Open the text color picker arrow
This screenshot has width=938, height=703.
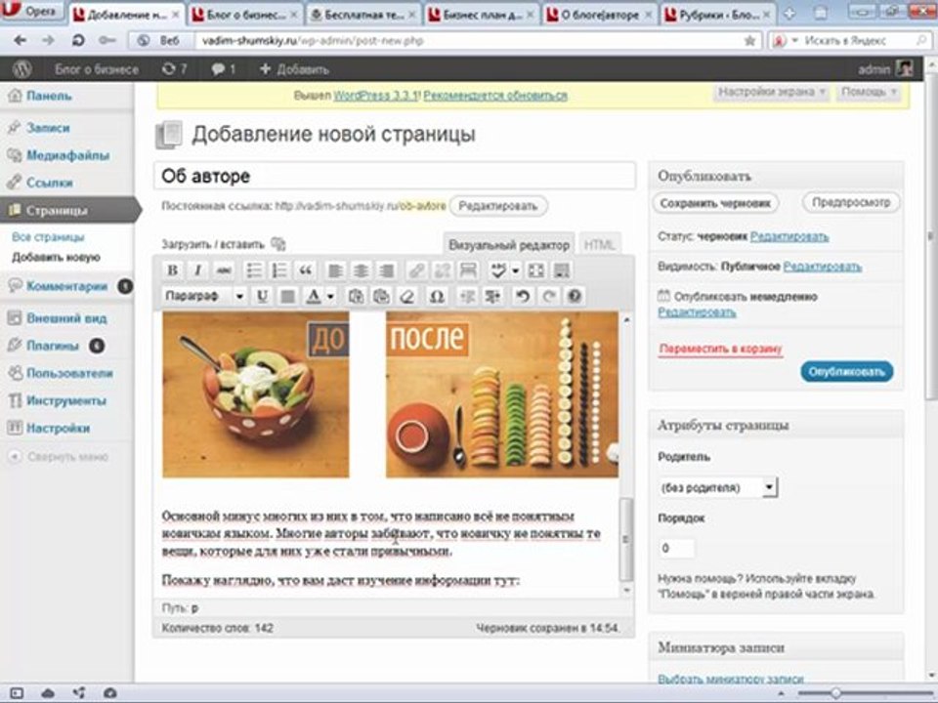pos(330,296)
